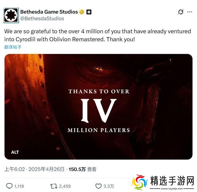Click the 1,119 replies count
This screenshot has height=192, width=197.
click(x=19, y=186)
